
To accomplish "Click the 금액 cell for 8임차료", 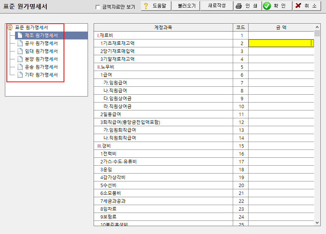I will click(281, 209).
